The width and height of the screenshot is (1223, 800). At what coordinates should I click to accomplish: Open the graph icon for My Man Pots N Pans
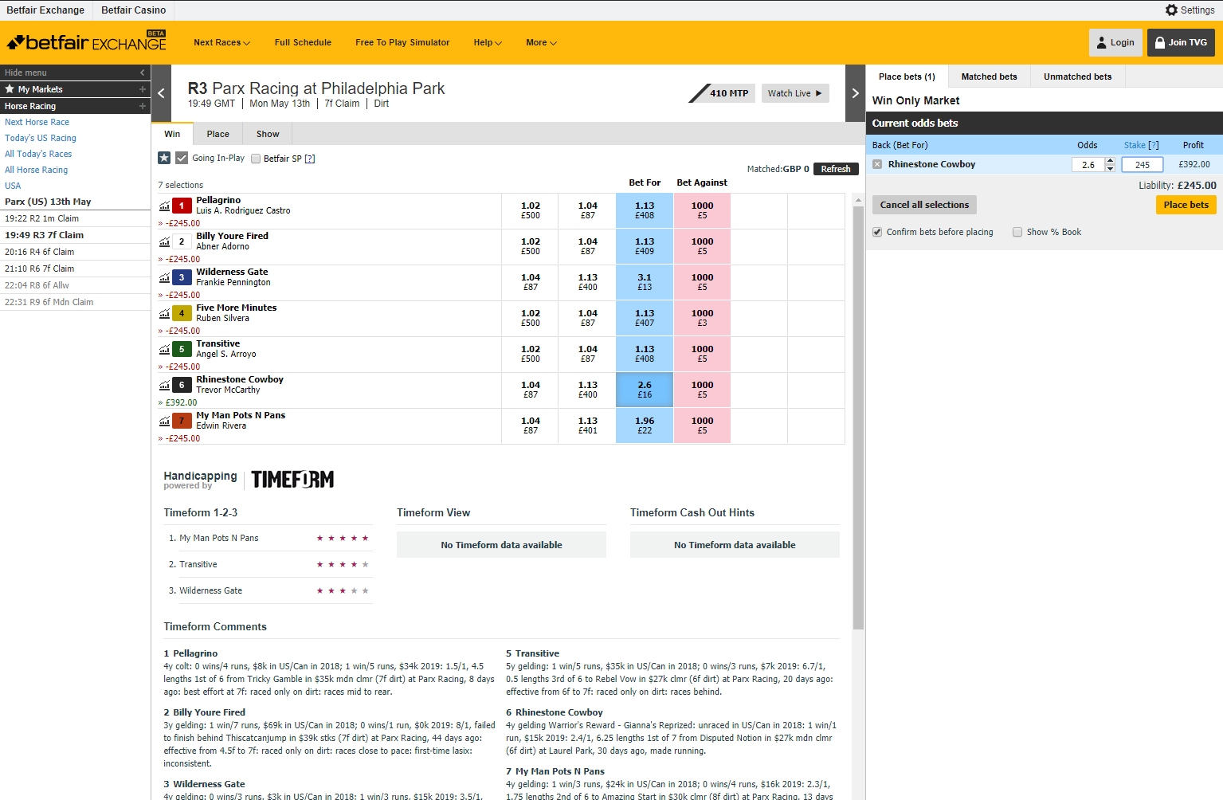164,421
